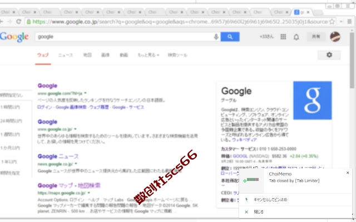Open the もっと見る dropdown
This screenshot has height=222, width=356.
click(x=148, y=55)
